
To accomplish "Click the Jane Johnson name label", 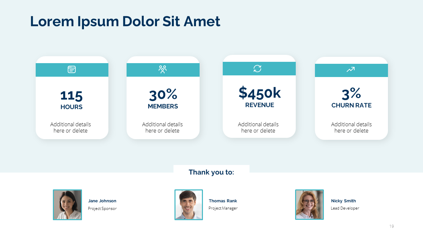I will (x=102, y=201).
